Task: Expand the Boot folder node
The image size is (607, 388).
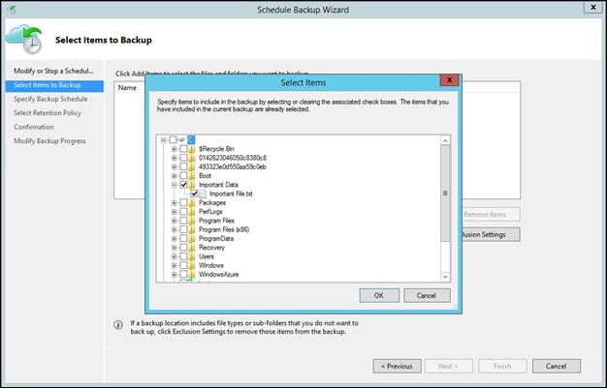Action: click(175, 176)
